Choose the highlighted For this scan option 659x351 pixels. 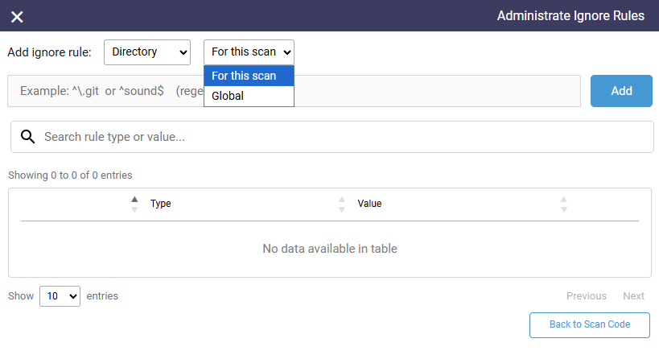(249, 76)
